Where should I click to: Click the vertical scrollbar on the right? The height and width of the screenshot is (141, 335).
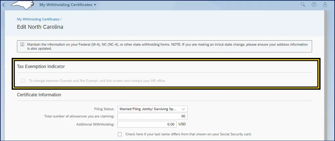[x=326, y=75]
